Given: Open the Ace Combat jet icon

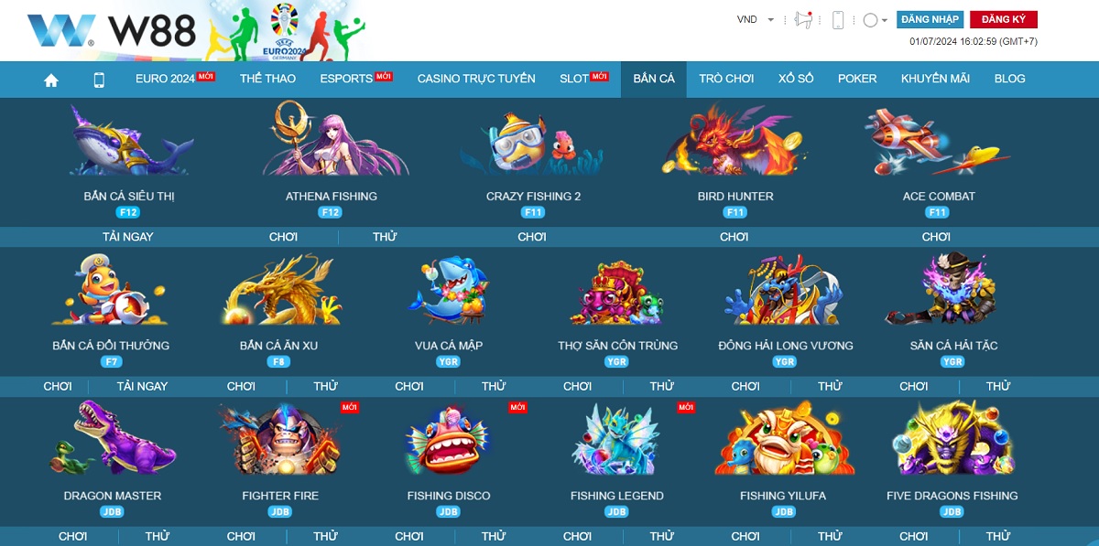Looking at the screenshot, I should [x=932, y=141].
